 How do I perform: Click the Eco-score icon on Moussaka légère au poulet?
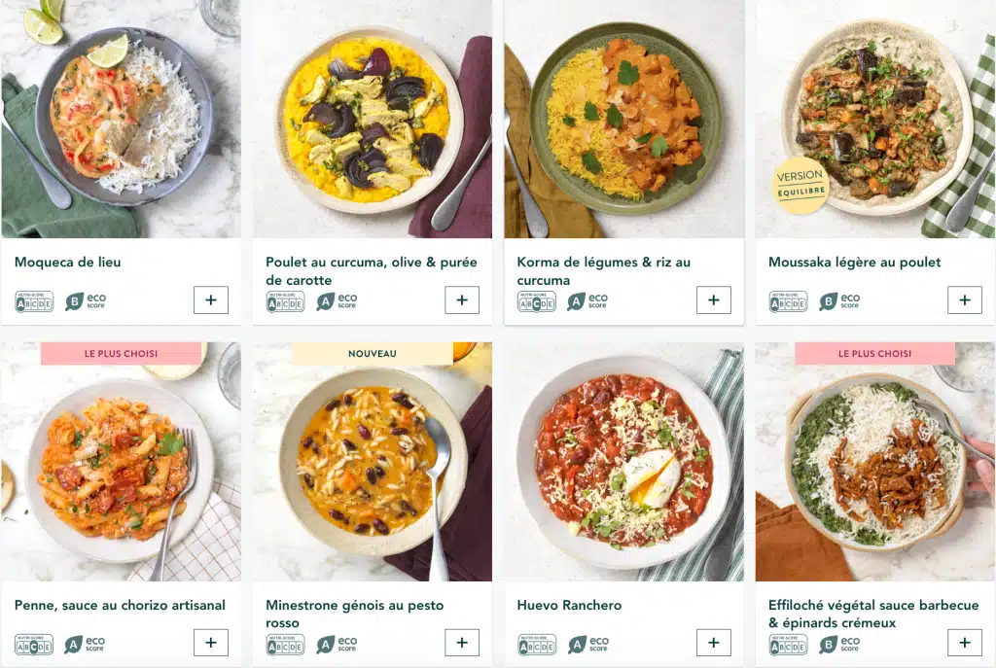coord(829,299)
